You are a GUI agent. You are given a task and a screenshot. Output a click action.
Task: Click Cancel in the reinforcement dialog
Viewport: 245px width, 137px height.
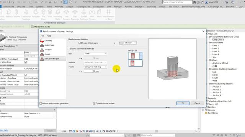(x=197, y=103)
